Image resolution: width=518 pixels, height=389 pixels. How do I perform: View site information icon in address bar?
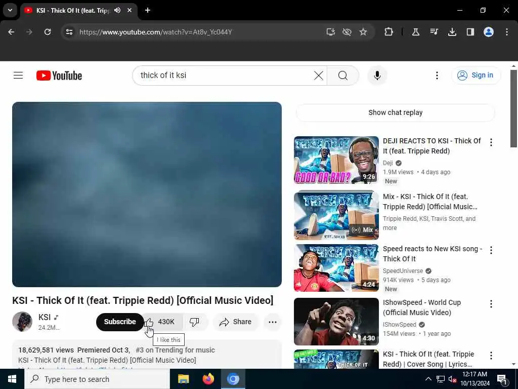click(69, 32)
